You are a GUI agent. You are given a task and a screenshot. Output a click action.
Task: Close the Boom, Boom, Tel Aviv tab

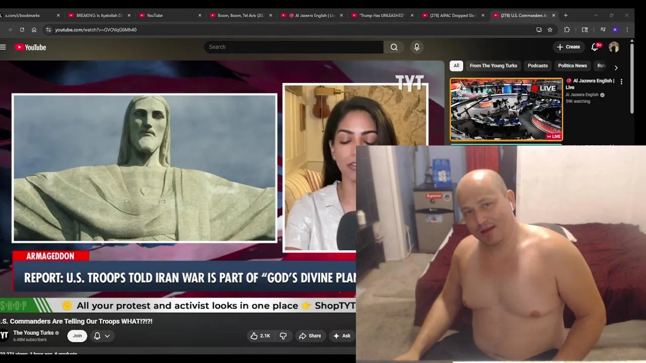pos(271,16)
